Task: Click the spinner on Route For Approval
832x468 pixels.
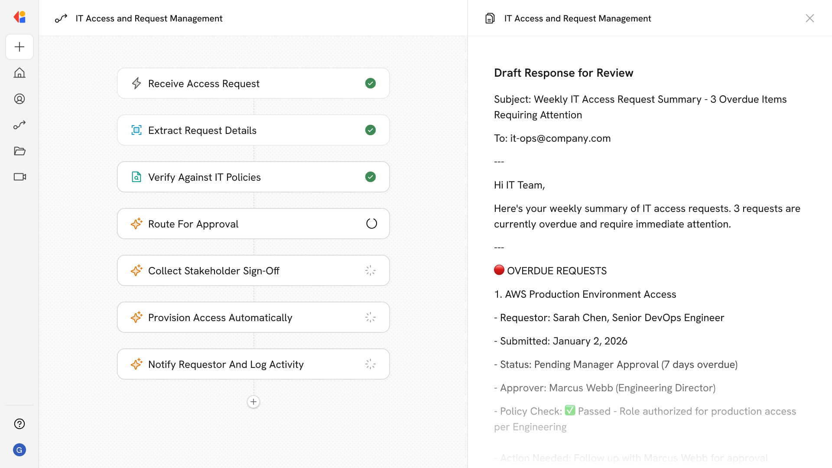Action: coord(371,224)
